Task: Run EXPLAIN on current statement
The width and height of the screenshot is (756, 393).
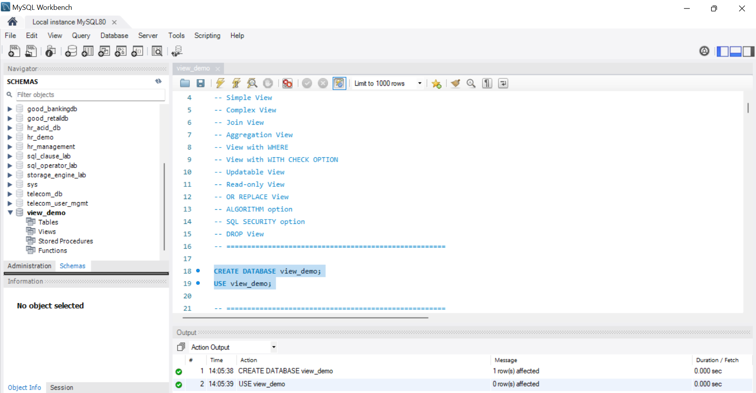Action: click(252, 83)
